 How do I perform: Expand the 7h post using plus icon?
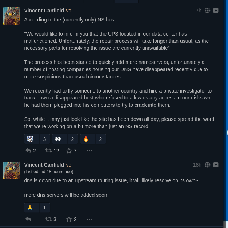[x=216, y=11]
